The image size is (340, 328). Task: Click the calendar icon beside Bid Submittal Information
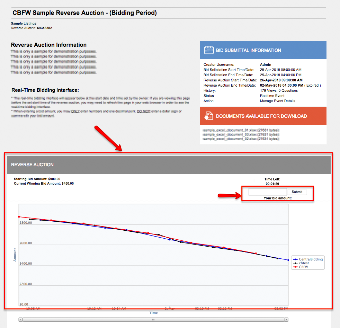[209, 50]
